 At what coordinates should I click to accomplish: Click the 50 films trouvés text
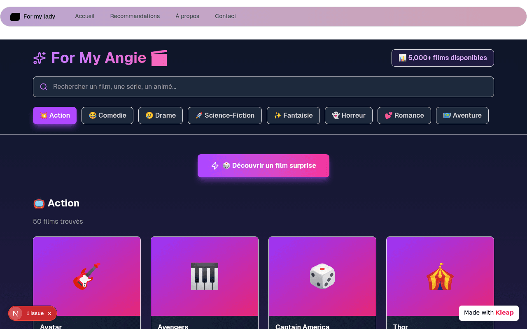tap(58, 221)
